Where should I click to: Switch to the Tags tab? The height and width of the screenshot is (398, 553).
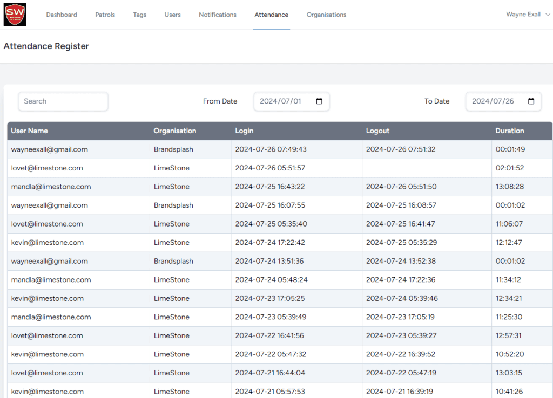click(139, 15)
